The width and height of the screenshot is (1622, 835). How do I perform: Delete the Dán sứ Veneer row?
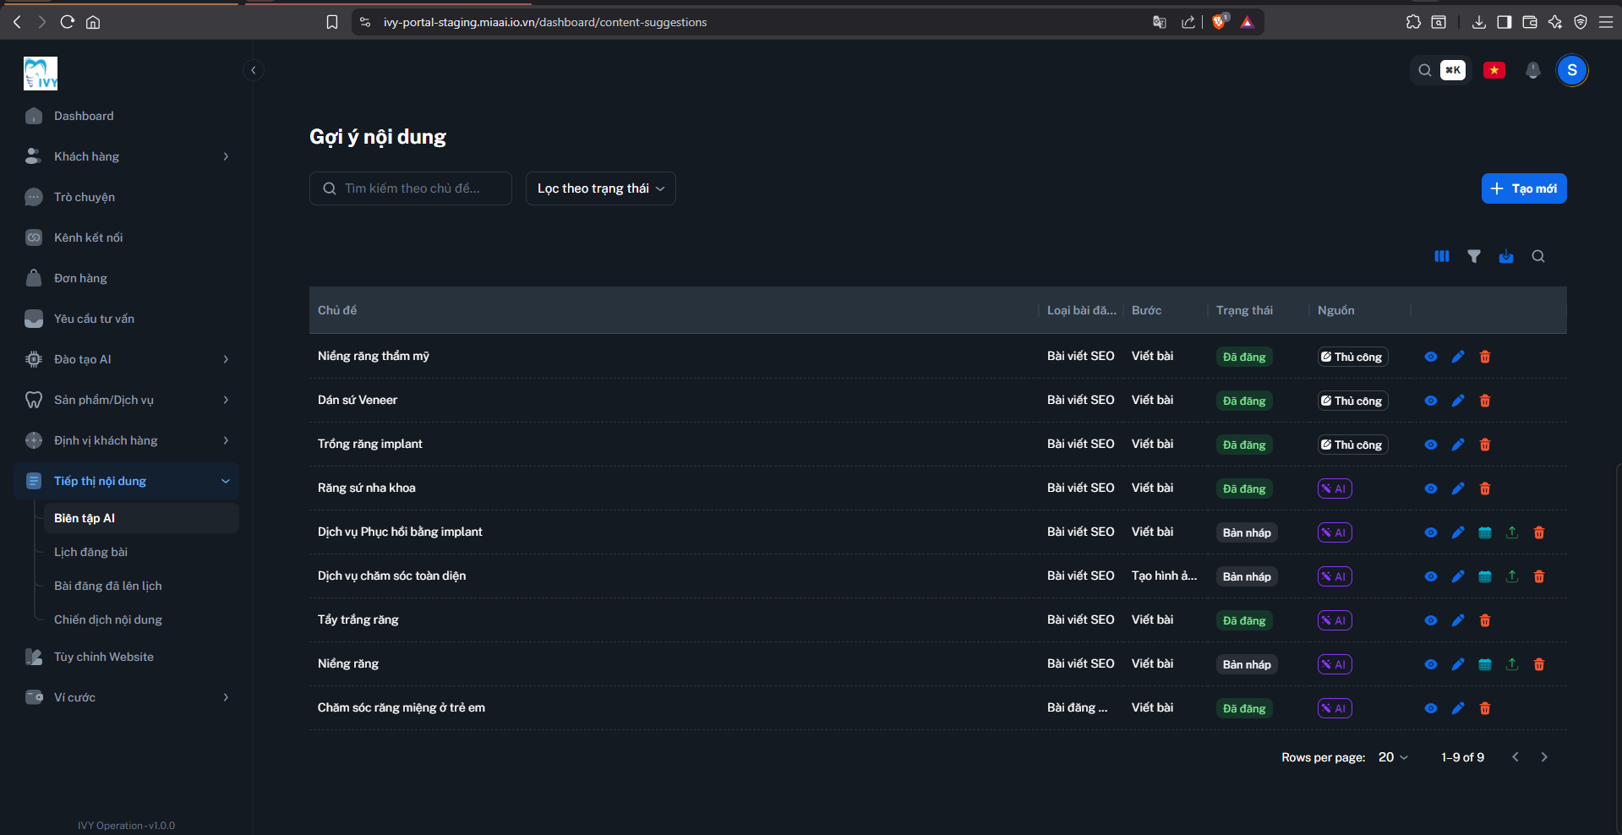click(x=1485, y=401)
